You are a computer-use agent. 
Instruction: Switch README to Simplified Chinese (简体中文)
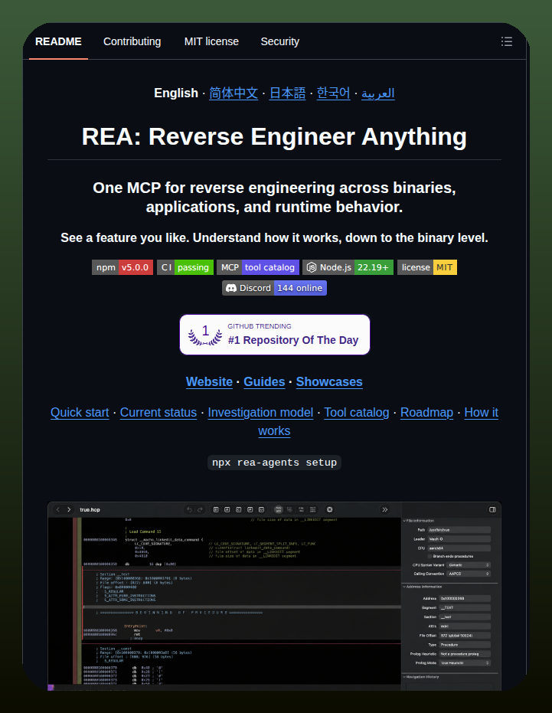[x=234, y=93]
